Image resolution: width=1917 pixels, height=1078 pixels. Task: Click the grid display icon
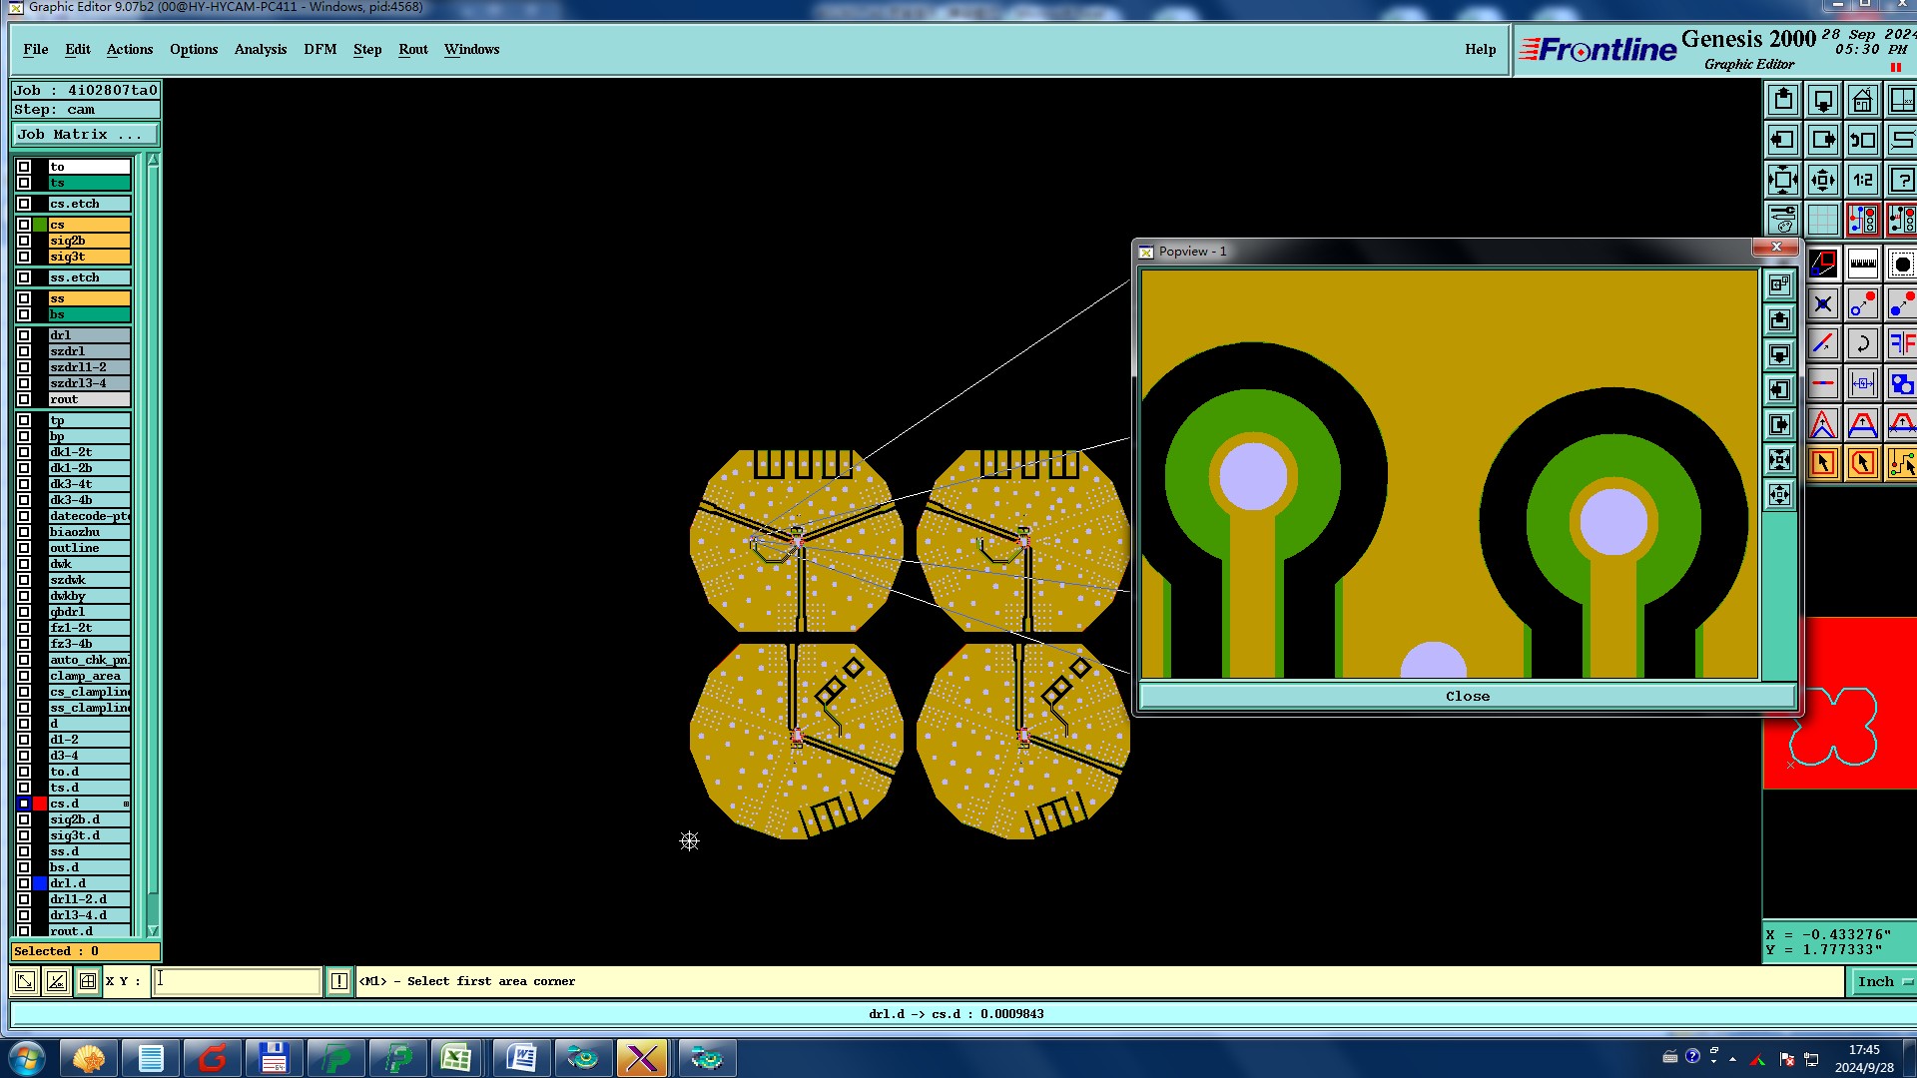(1822, 220)
